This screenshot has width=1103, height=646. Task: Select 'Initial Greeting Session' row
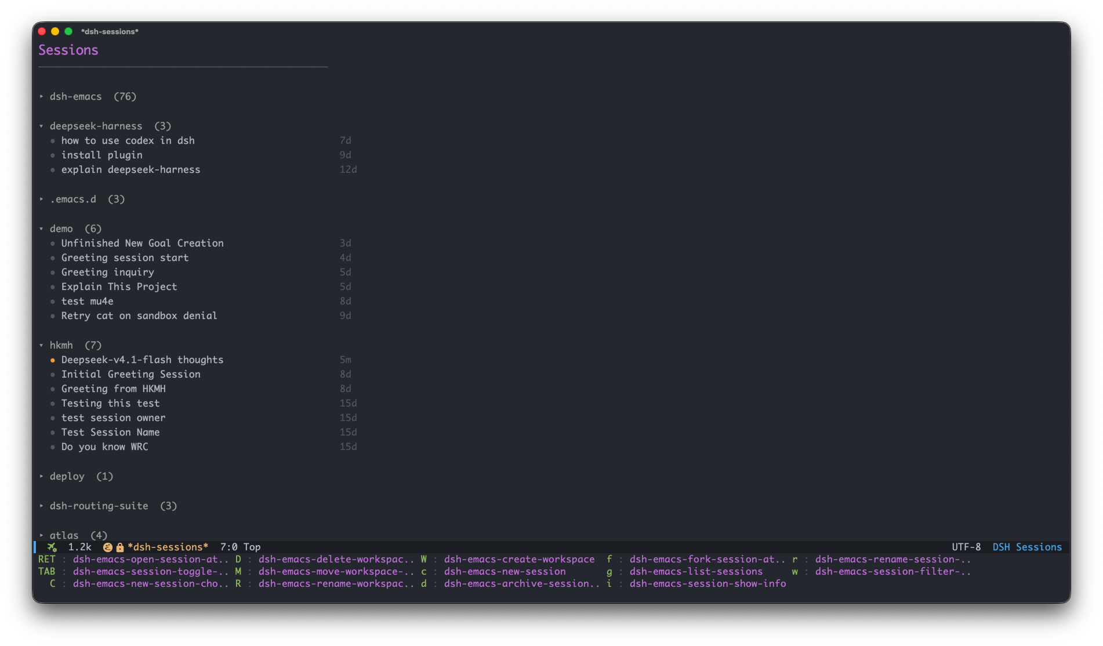click(x=130, y=374)
